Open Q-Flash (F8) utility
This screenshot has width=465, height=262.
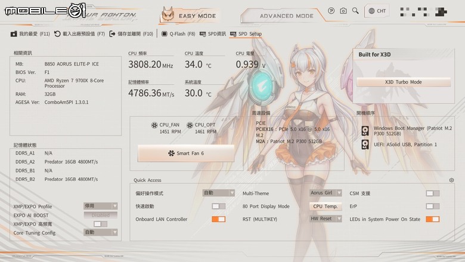[x=178, y=34]
